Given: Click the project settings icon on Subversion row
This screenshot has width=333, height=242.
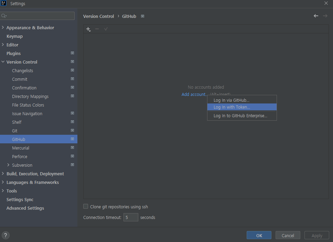Looking at the screenshot, I should pyautogui.click(x=73, y=165).
